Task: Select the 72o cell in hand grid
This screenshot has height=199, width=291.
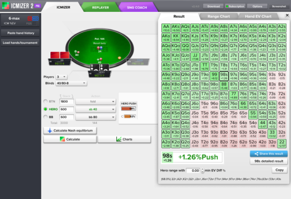Action: tap(234, 144)
